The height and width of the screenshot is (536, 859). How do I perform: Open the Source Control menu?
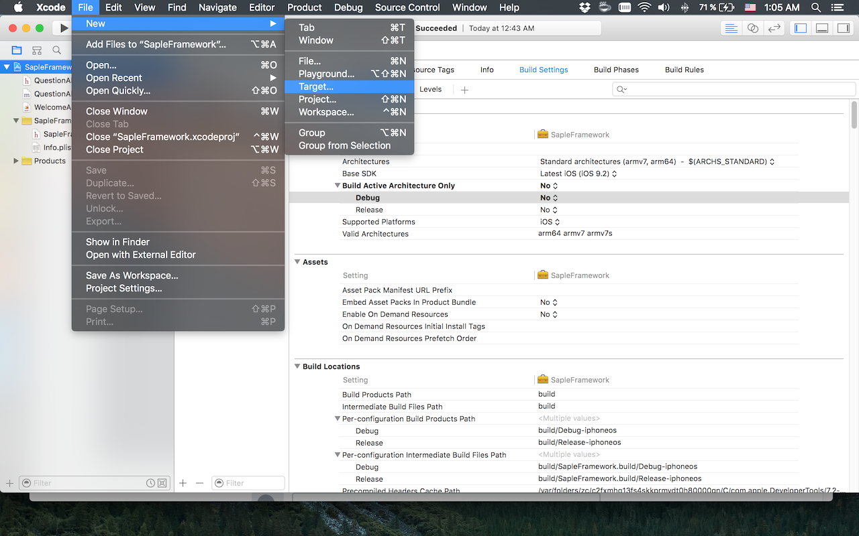pyautogui.click(x=407, y=7)
